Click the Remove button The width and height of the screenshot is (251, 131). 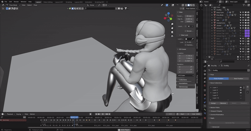(223, 103)
